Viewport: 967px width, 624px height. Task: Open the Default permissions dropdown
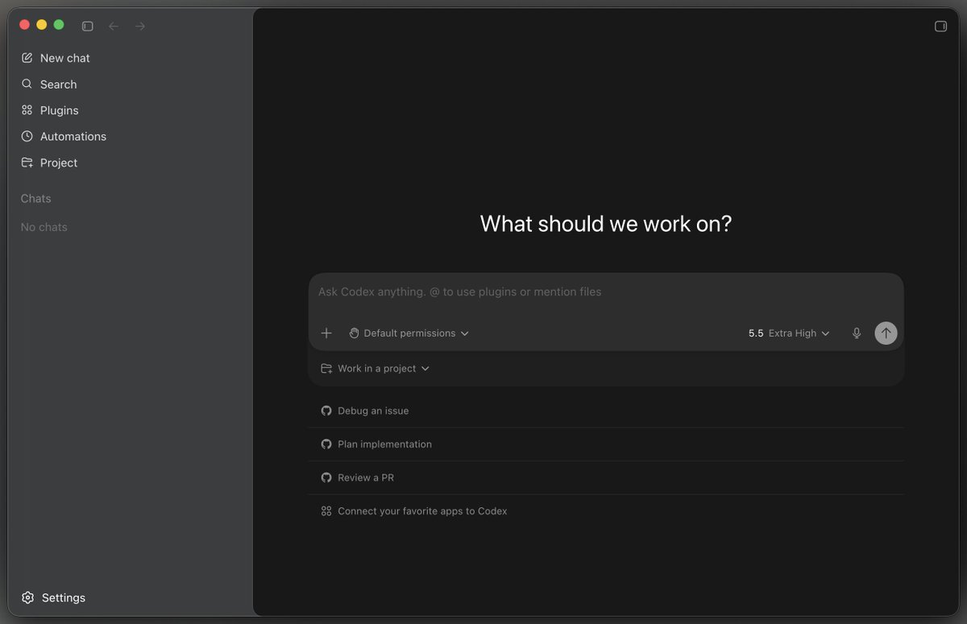click(x=409, y=333)
